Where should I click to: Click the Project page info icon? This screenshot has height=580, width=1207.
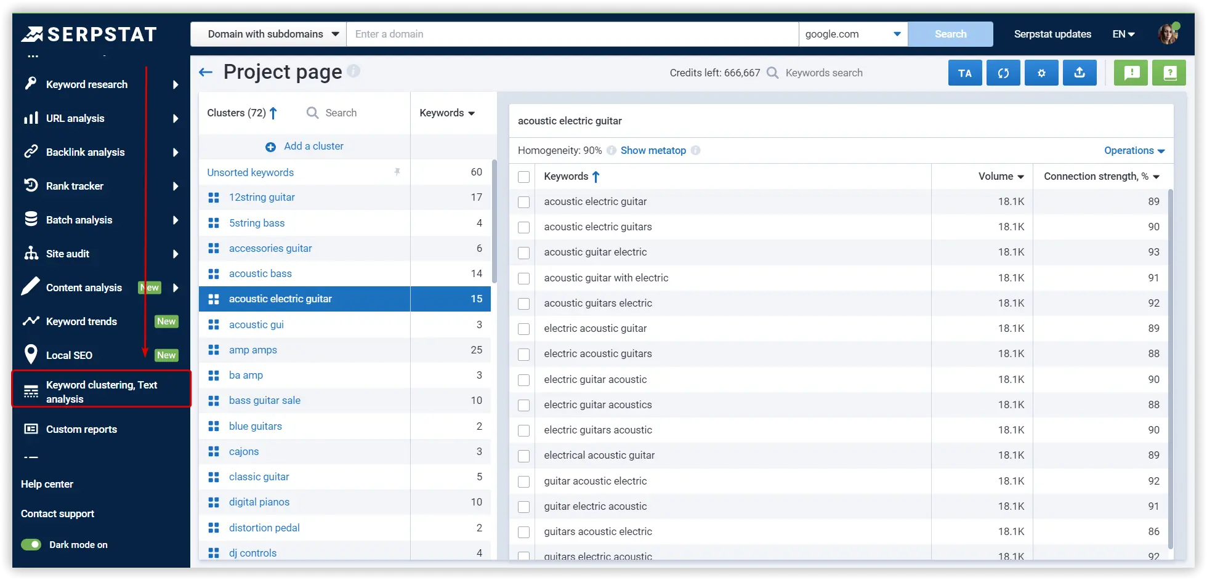click(x=353, y=71)
